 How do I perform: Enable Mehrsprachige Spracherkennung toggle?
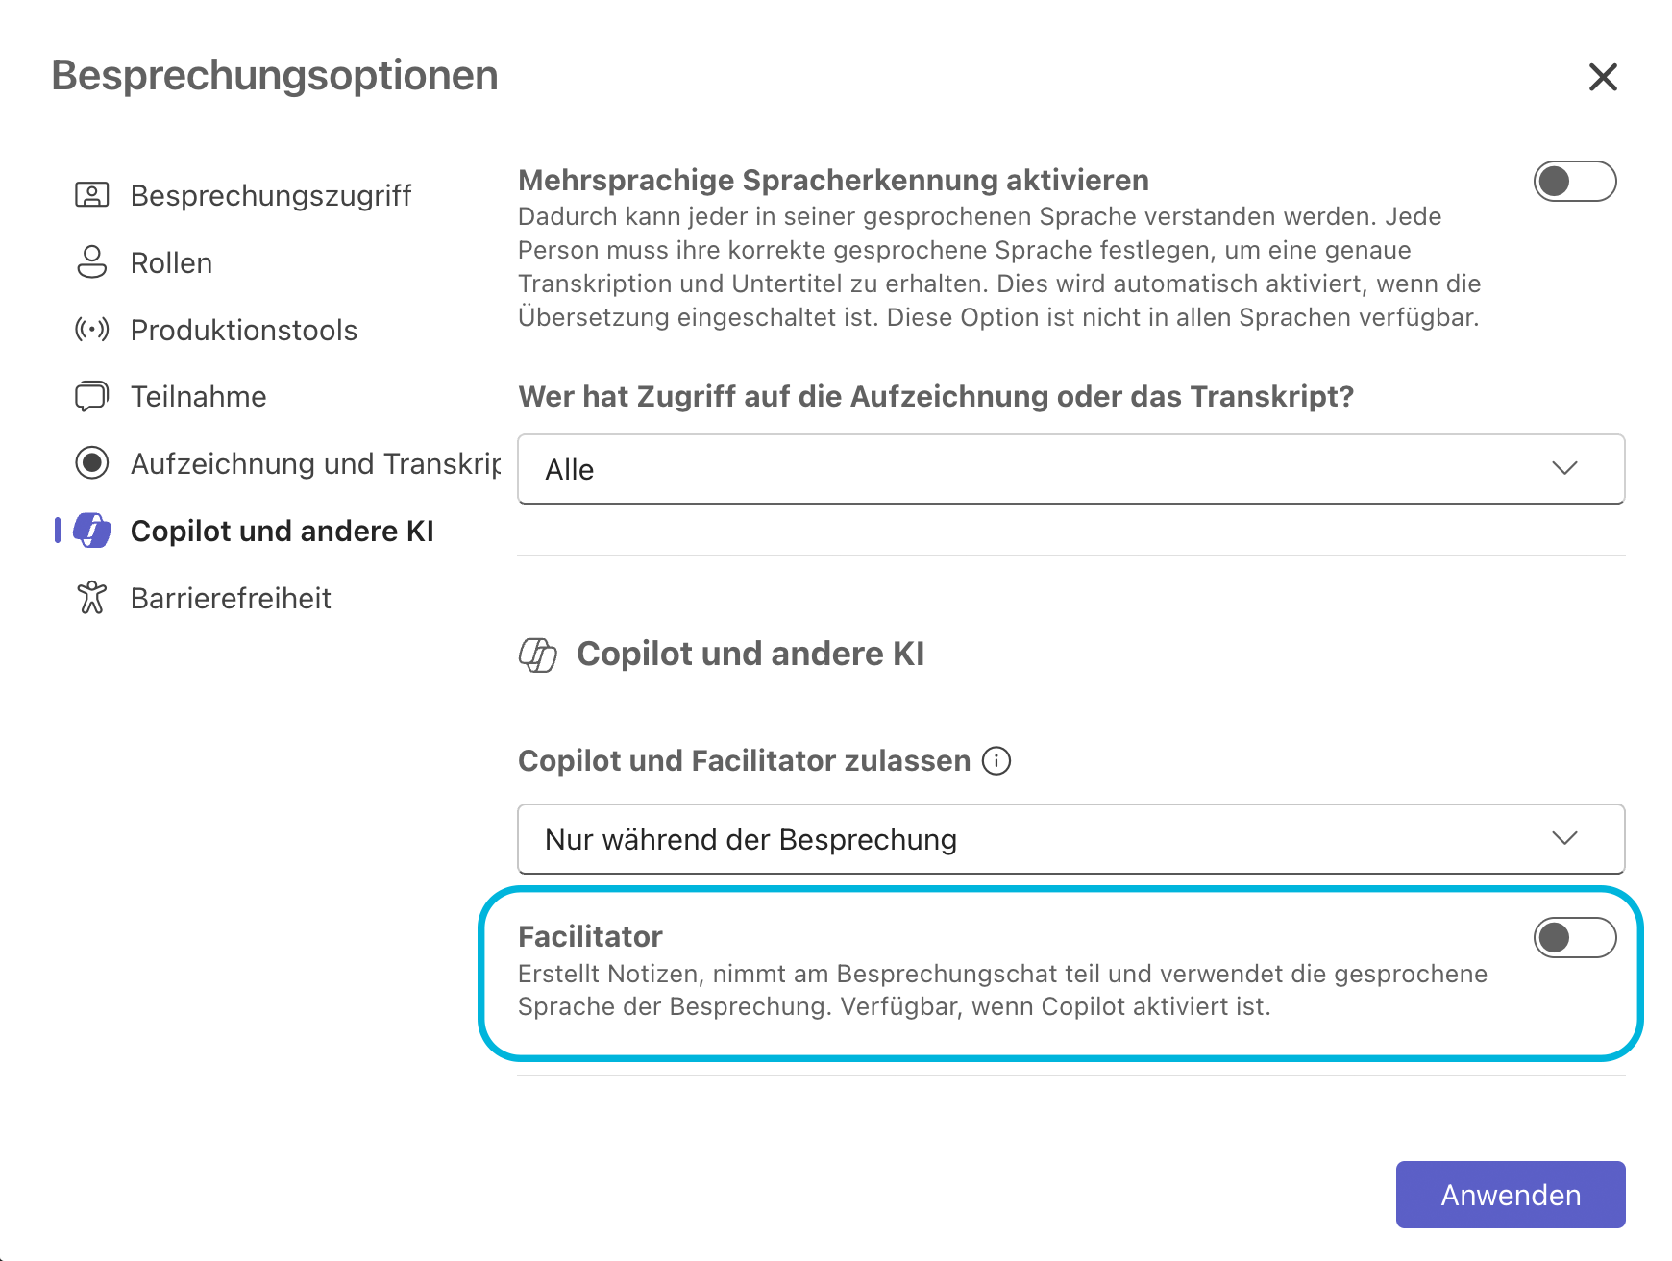pyautogui.click(x=1574, y=182)
